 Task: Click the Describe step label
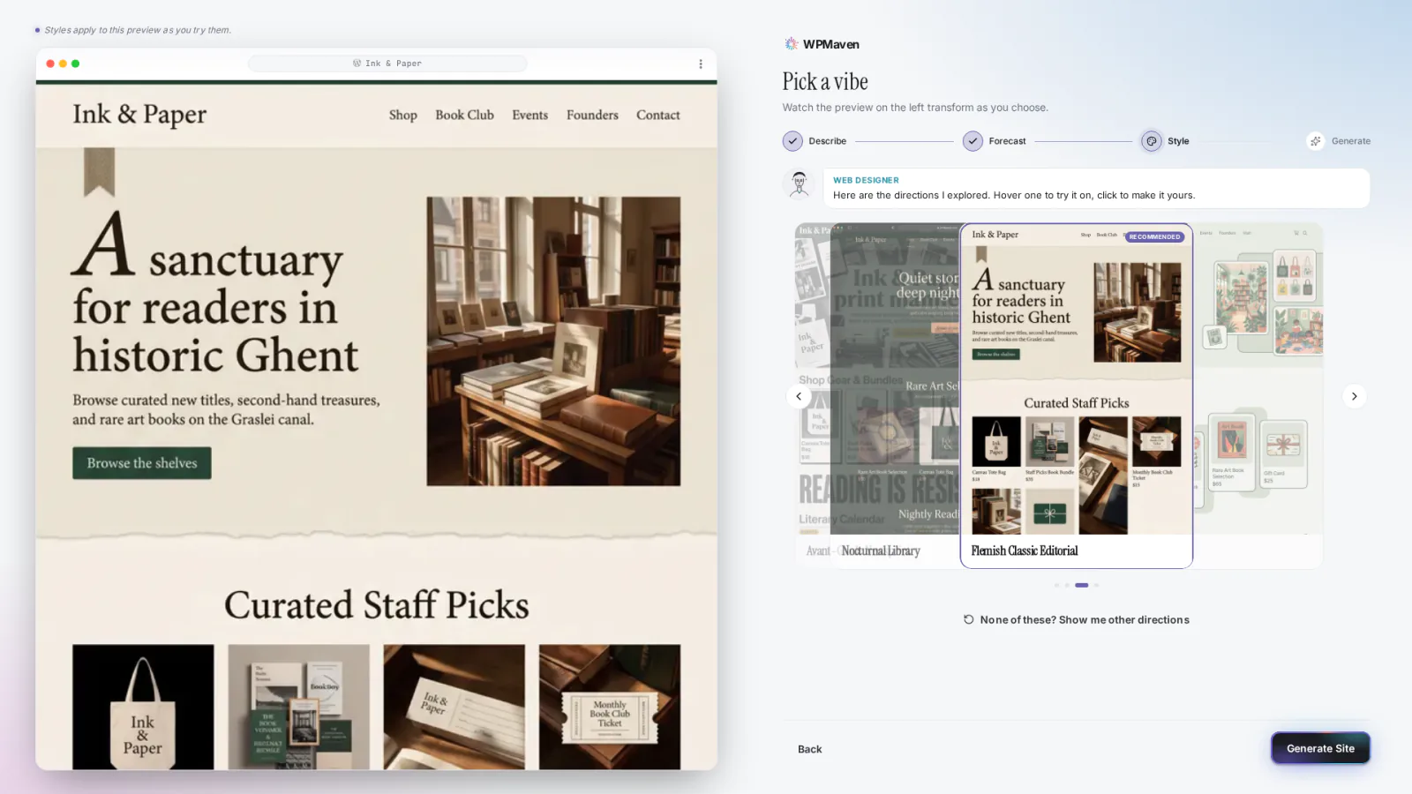click(x=827, y=141)
